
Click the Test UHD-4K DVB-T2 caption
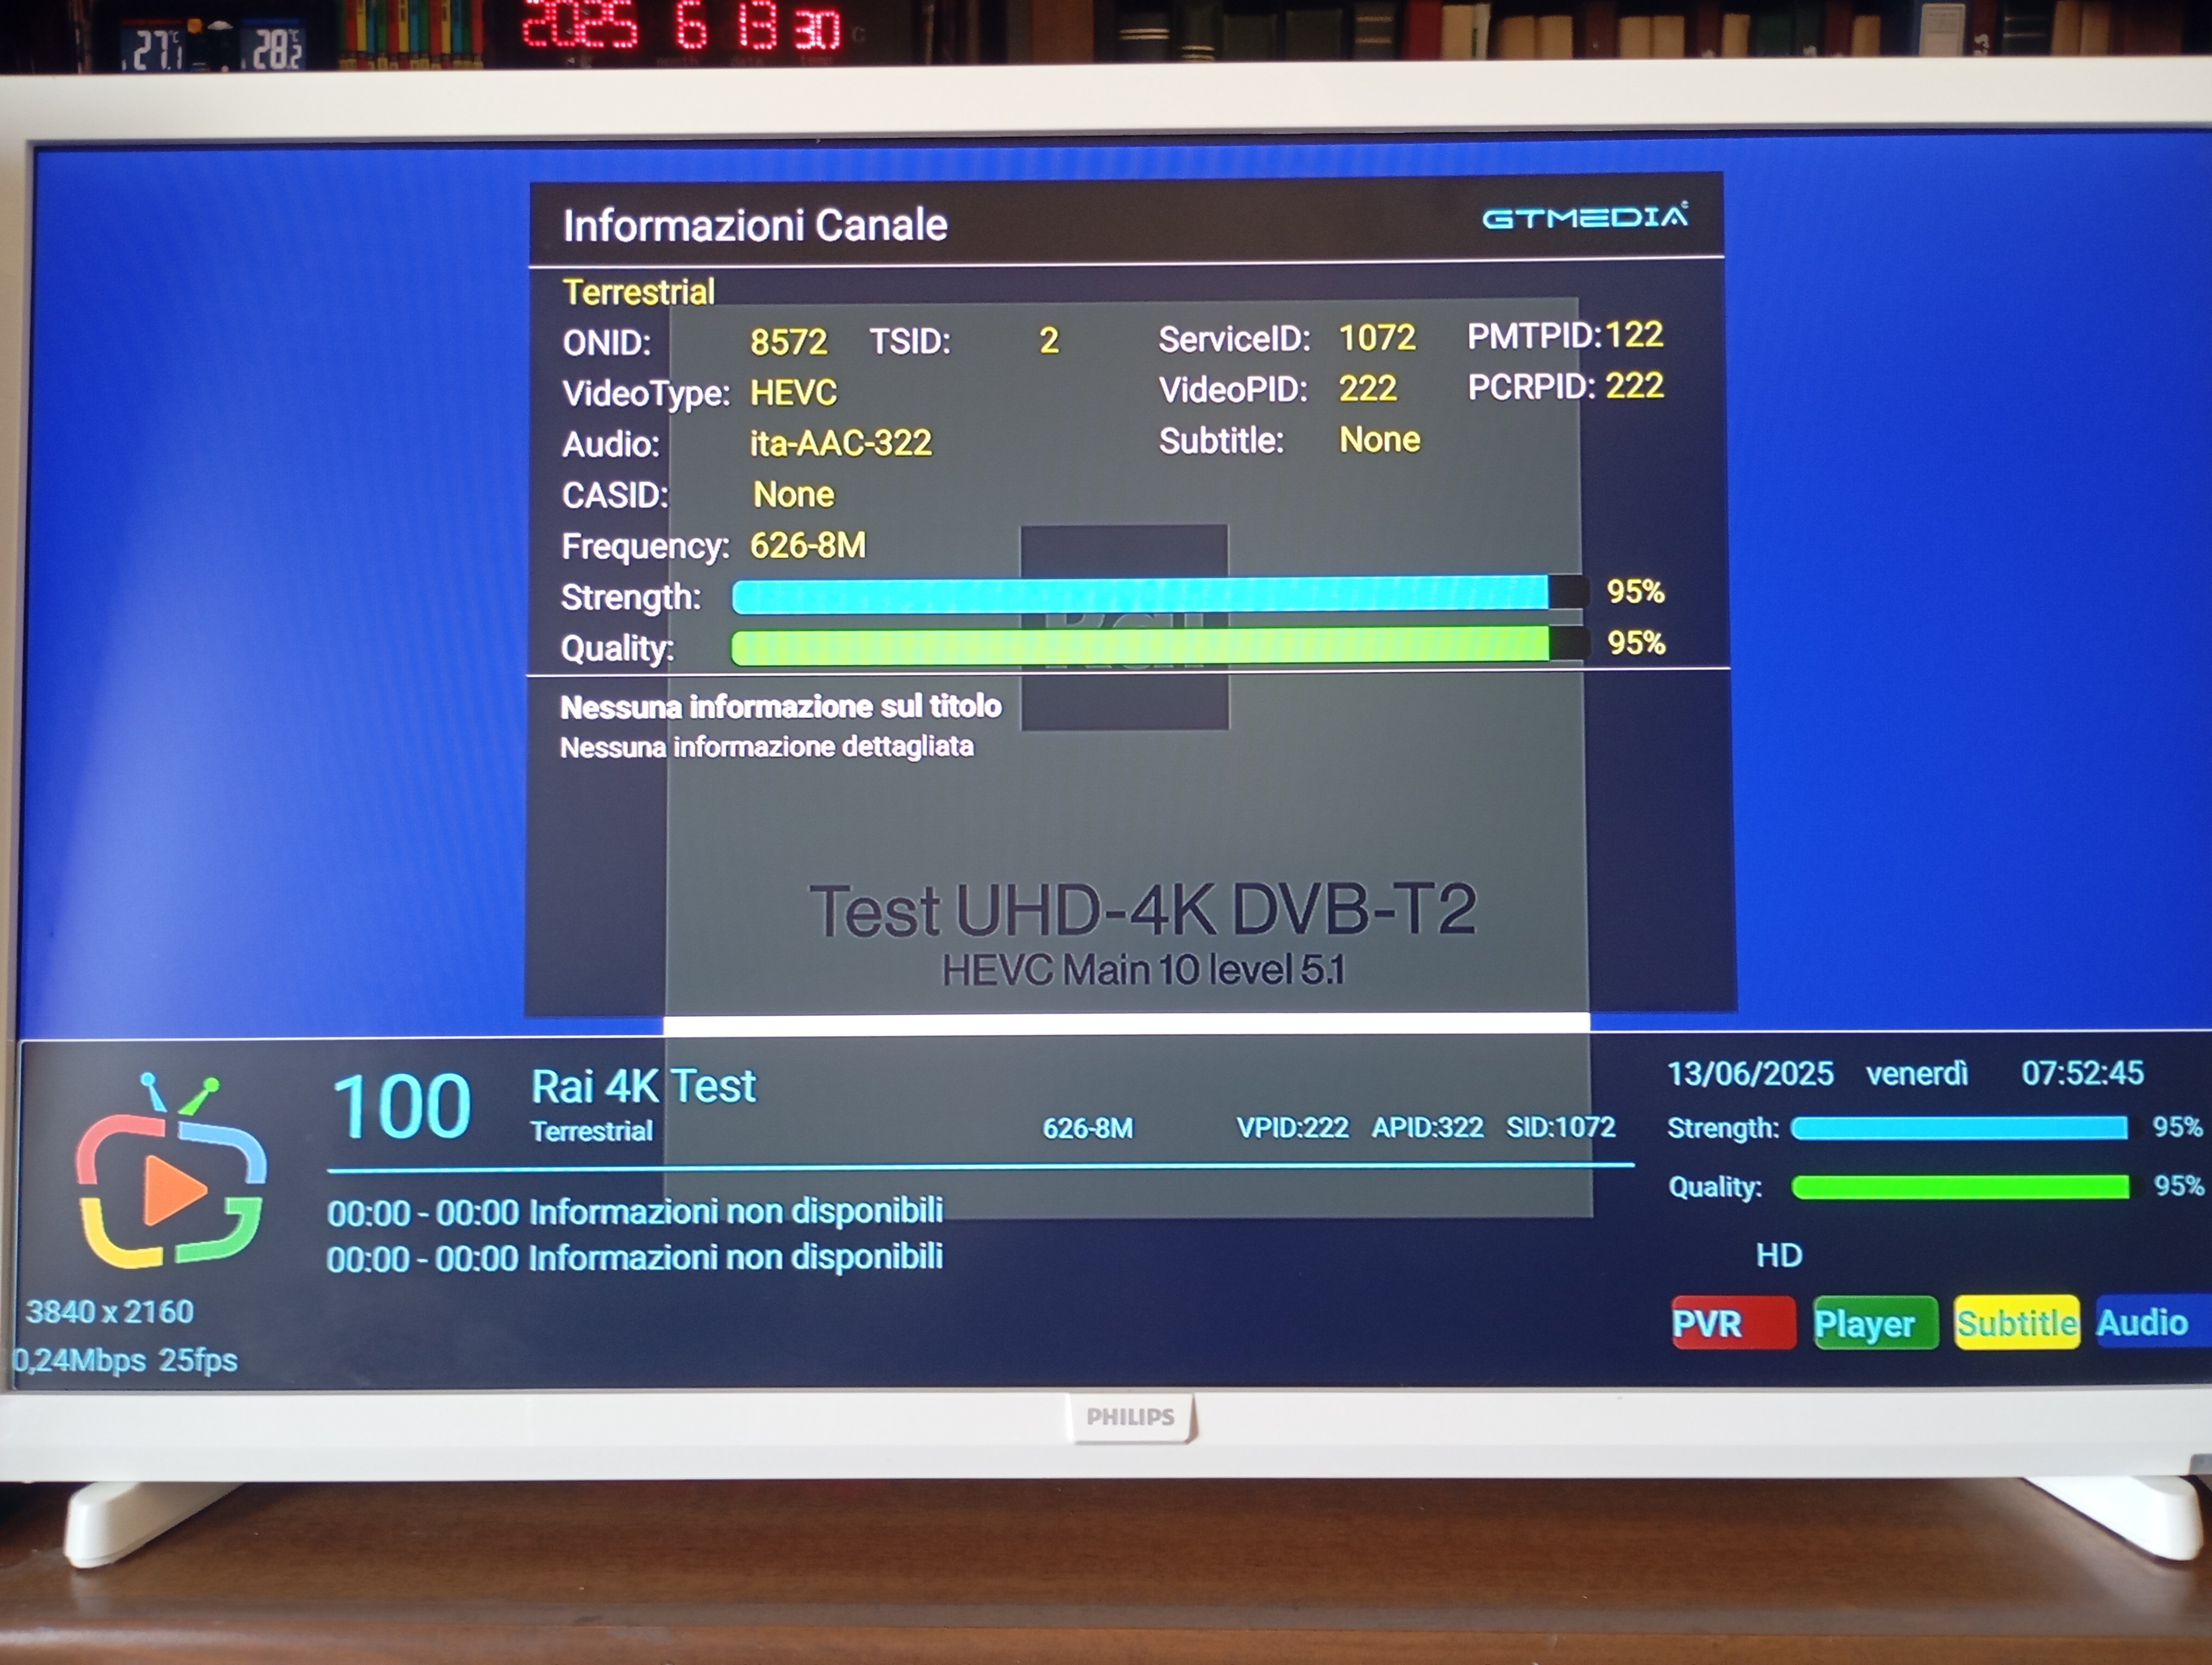point(1143,911)
